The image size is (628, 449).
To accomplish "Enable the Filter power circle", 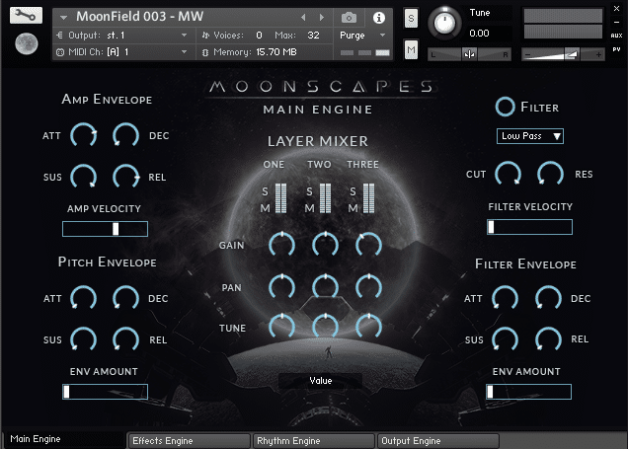I will (506, 107).
